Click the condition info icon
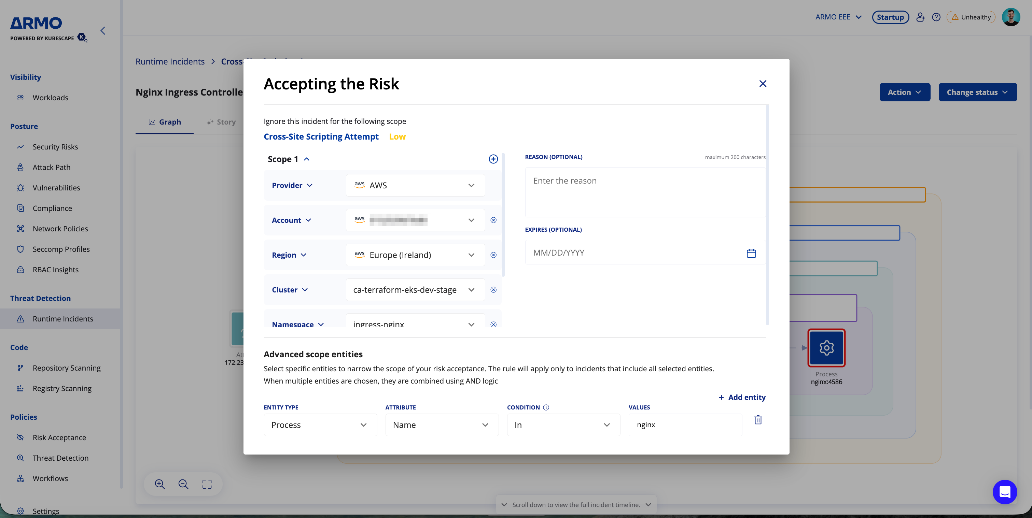This screenshot has width=1032, height=518. [546, 407]
